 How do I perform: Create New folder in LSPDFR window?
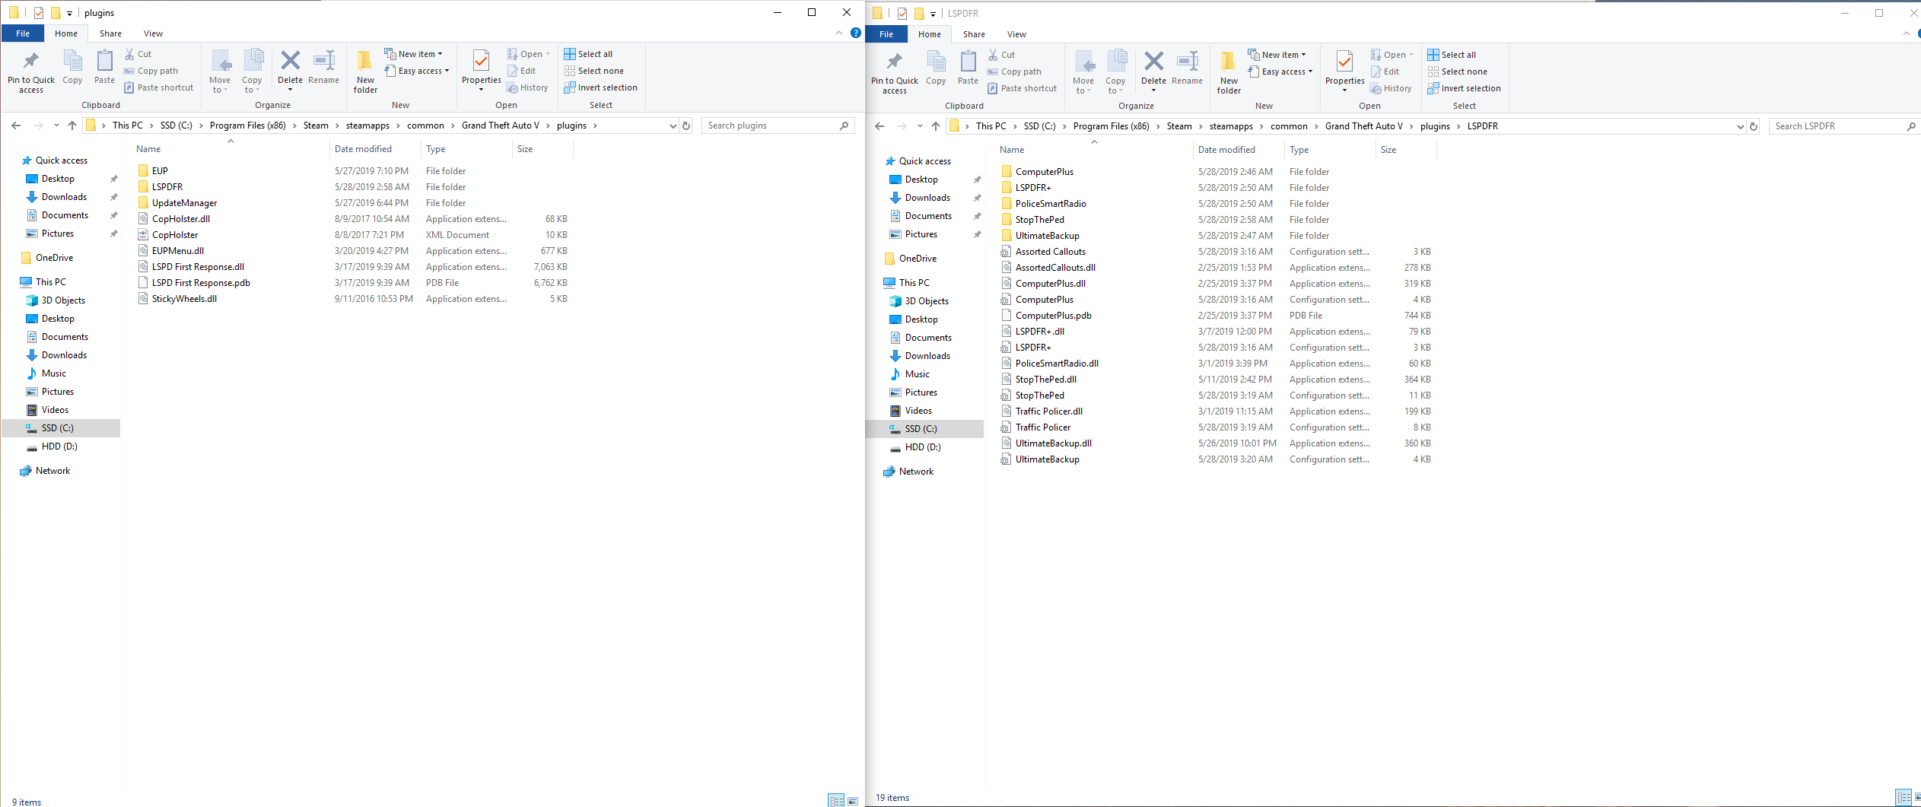1229,72
